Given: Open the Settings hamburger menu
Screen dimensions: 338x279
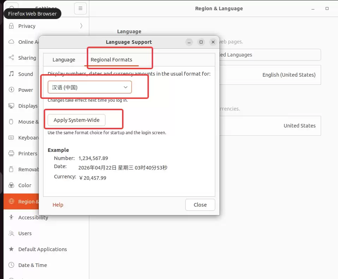Looking at the screenshot, I should [80, 8].
